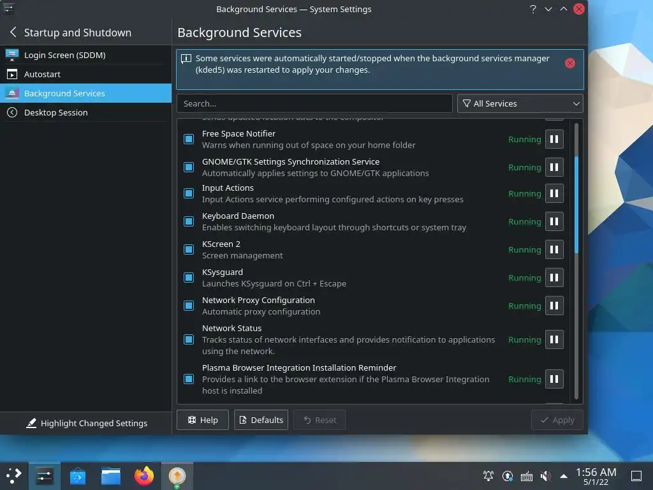Viewport: 653px width, 490px height.
Task: Open System Settings from the taskbar
Action: [x=44, y=475]
